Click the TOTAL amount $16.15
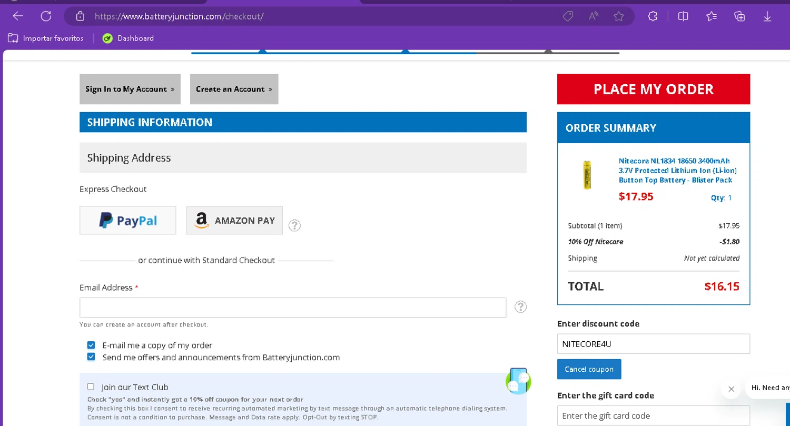The image size is (790, 426). tap(722, 286)
